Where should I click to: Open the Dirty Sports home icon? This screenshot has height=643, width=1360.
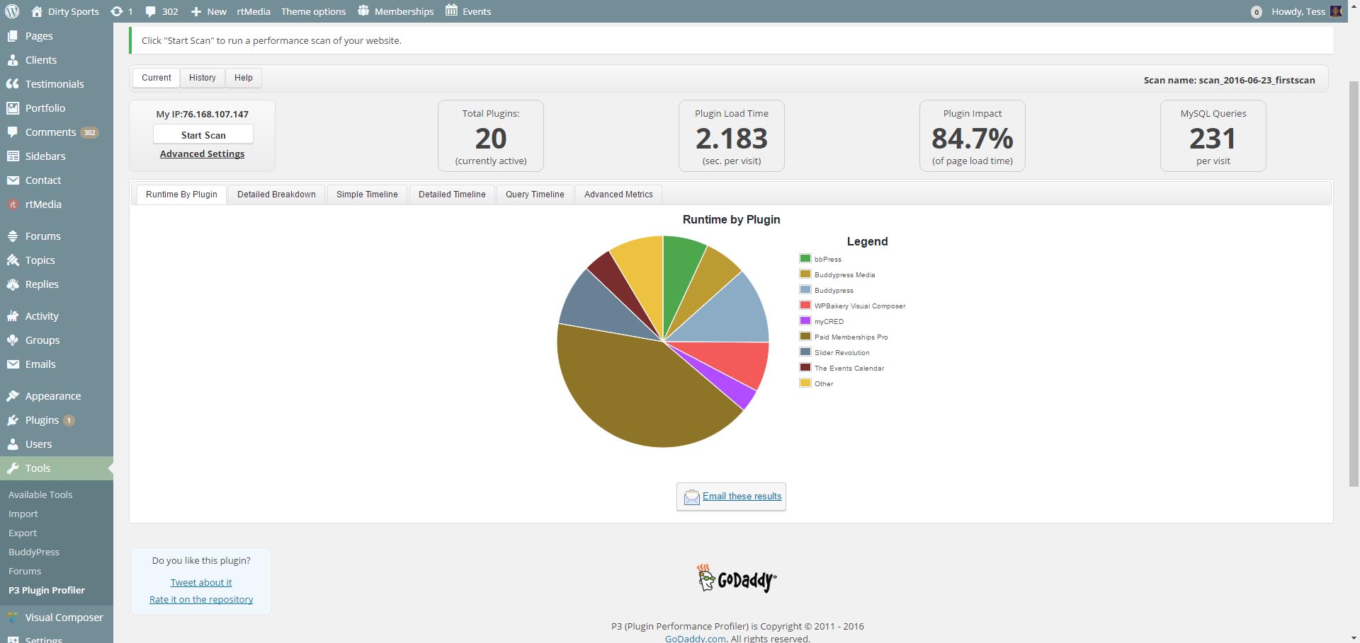pos(37,11)
